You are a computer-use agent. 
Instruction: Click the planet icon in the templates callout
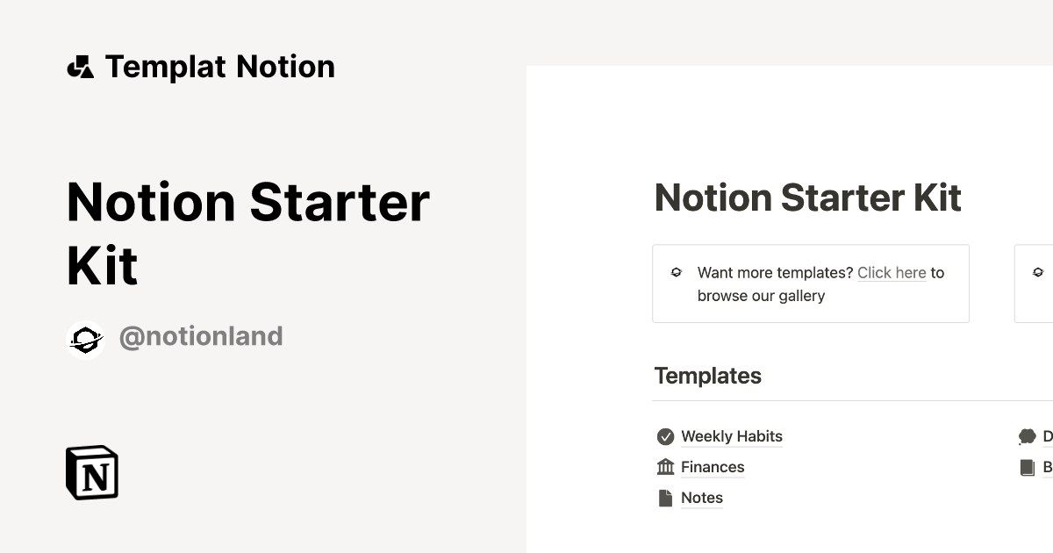pyautogui.click(x=676, y=273)
